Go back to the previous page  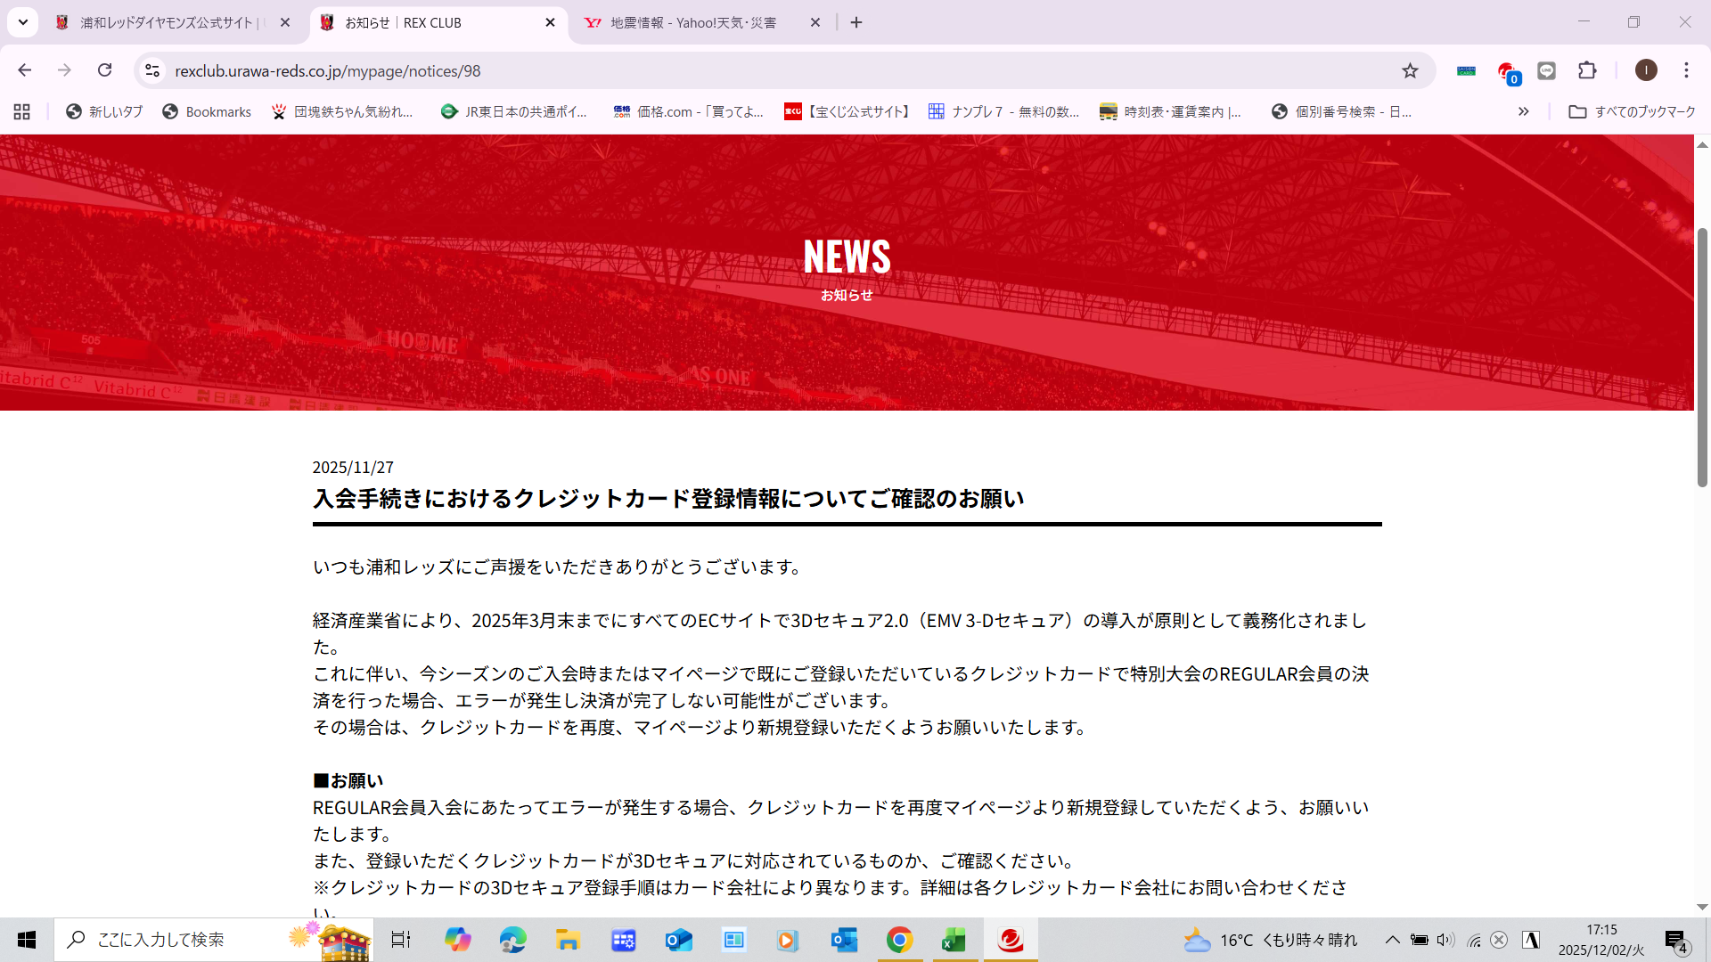coord(25,70)
